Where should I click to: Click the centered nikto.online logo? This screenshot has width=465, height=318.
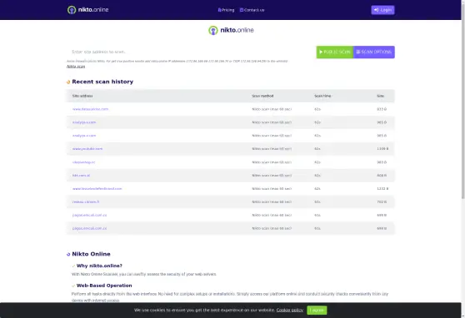tap(231, 30)
